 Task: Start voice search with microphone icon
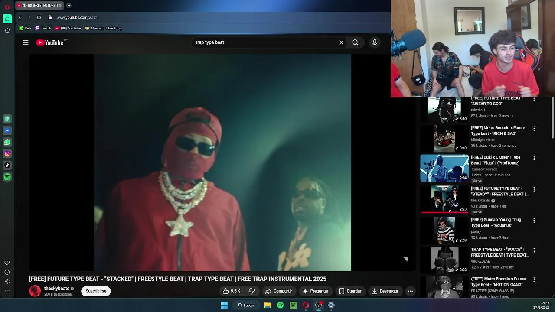(x=375, y=42)
